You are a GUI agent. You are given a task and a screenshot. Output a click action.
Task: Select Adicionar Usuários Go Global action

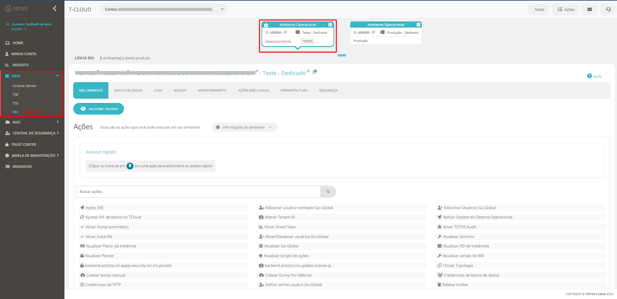coord(520,208)
